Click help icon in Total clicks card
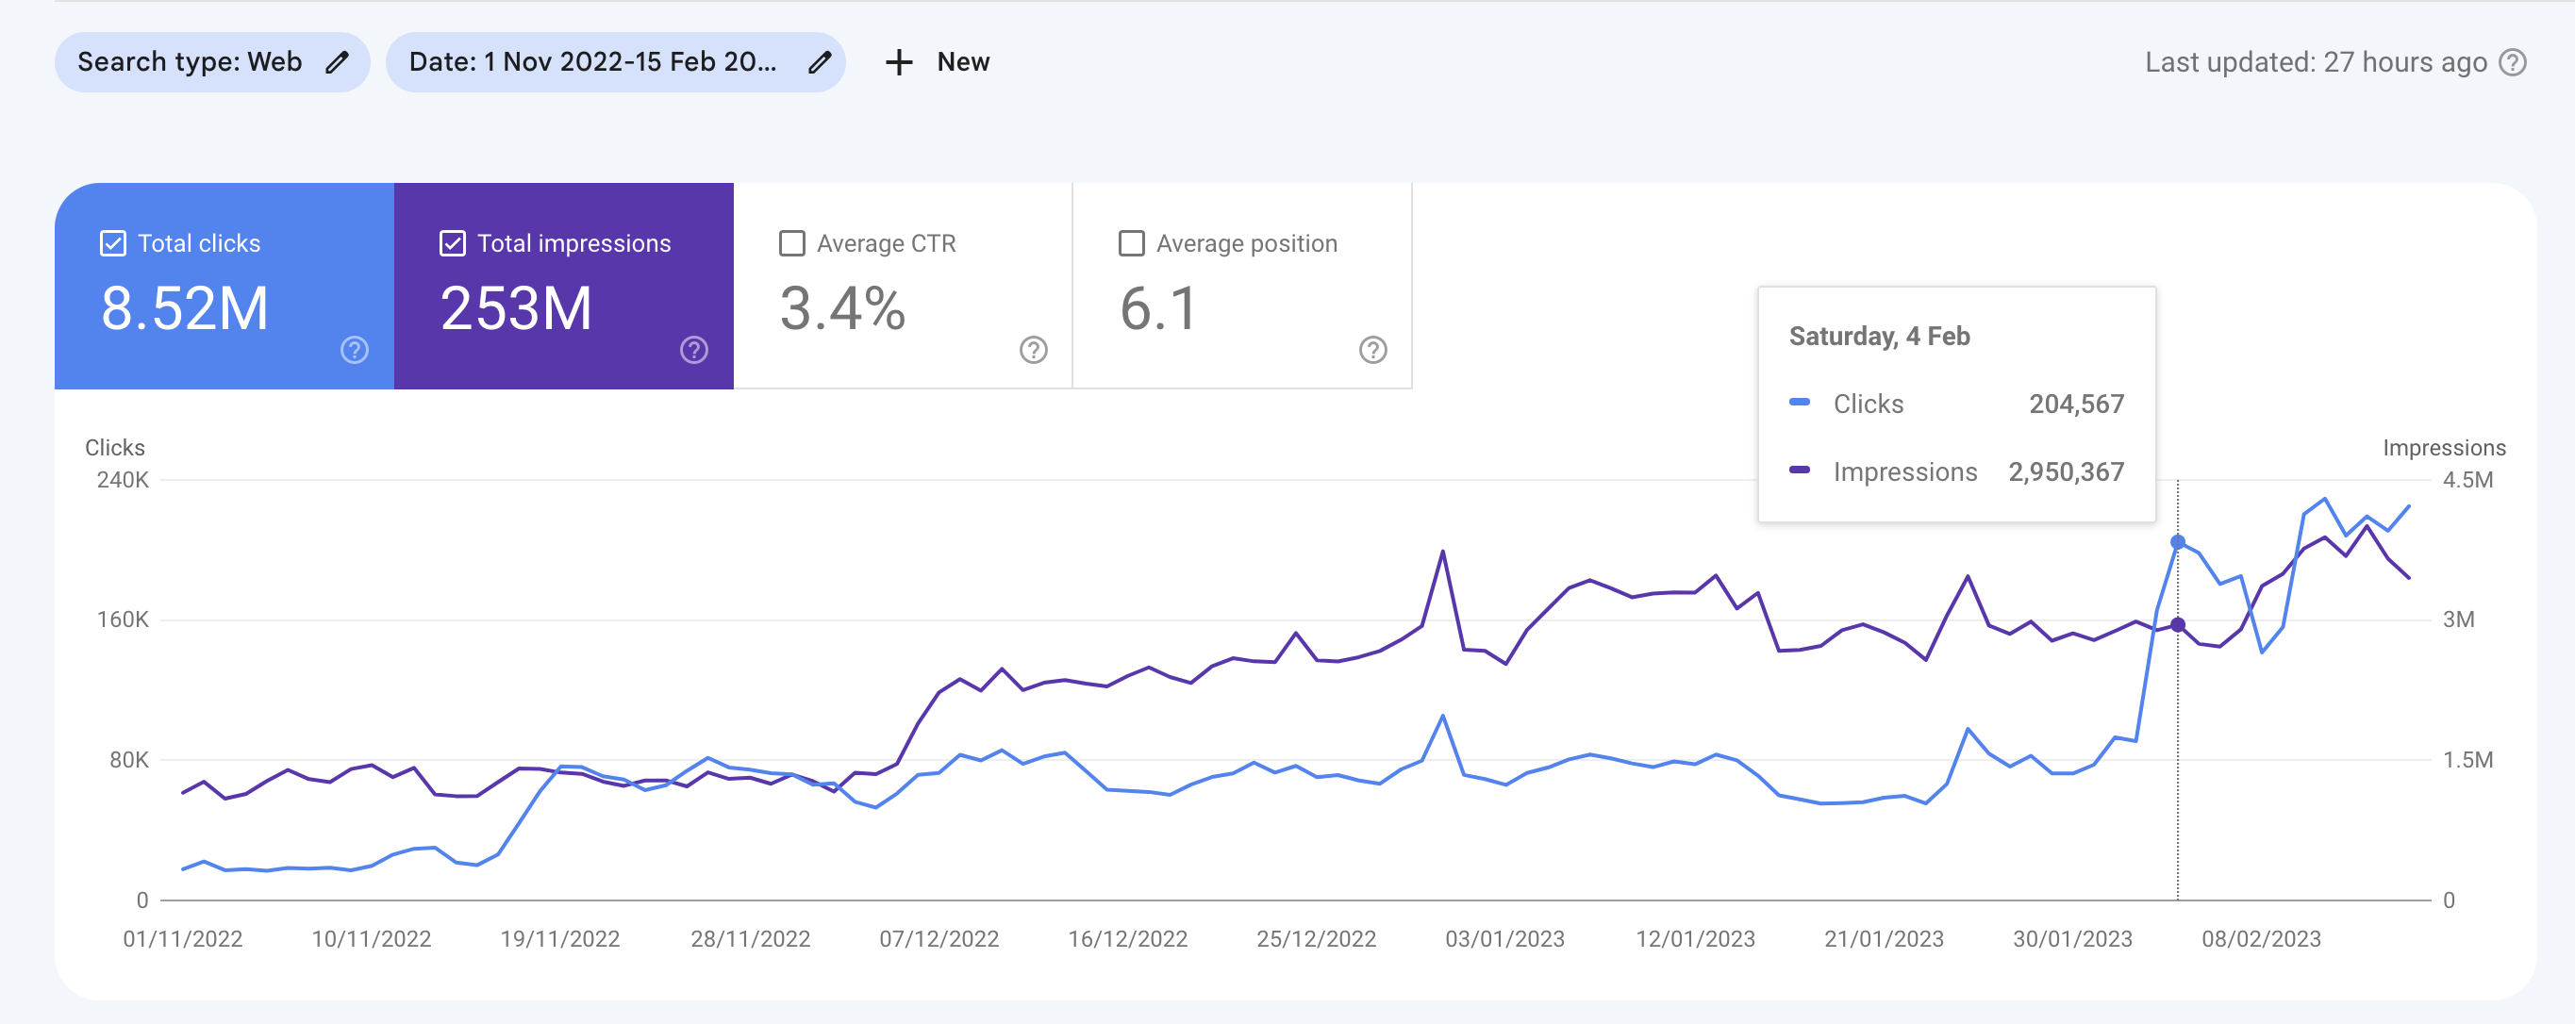Viewport: 2575px width, 1024px height. [x=355, y=350]
